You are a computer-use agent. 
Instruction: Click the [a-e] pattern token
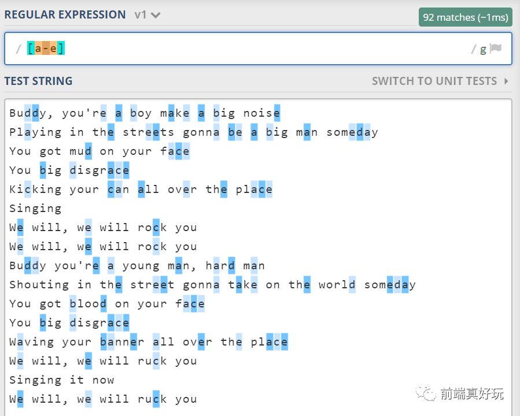pyautogui.click(x=46, y=49)
